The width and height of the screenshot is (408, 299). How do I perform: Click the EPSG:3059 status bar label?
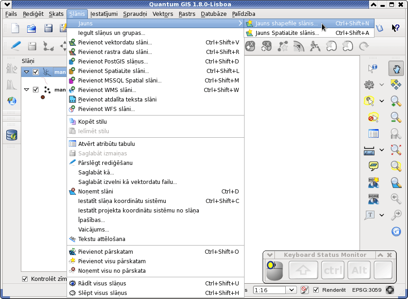click(x=367, y=290)
